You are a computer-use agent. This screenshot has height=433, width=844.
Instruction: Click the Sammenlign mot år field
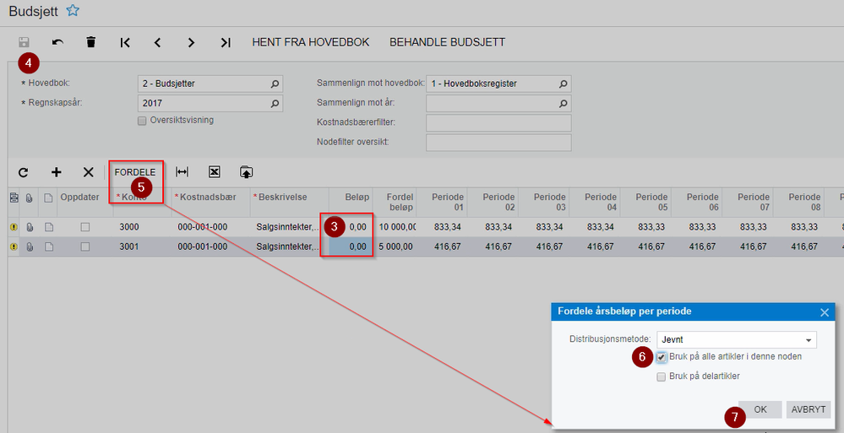coord(498,103)
